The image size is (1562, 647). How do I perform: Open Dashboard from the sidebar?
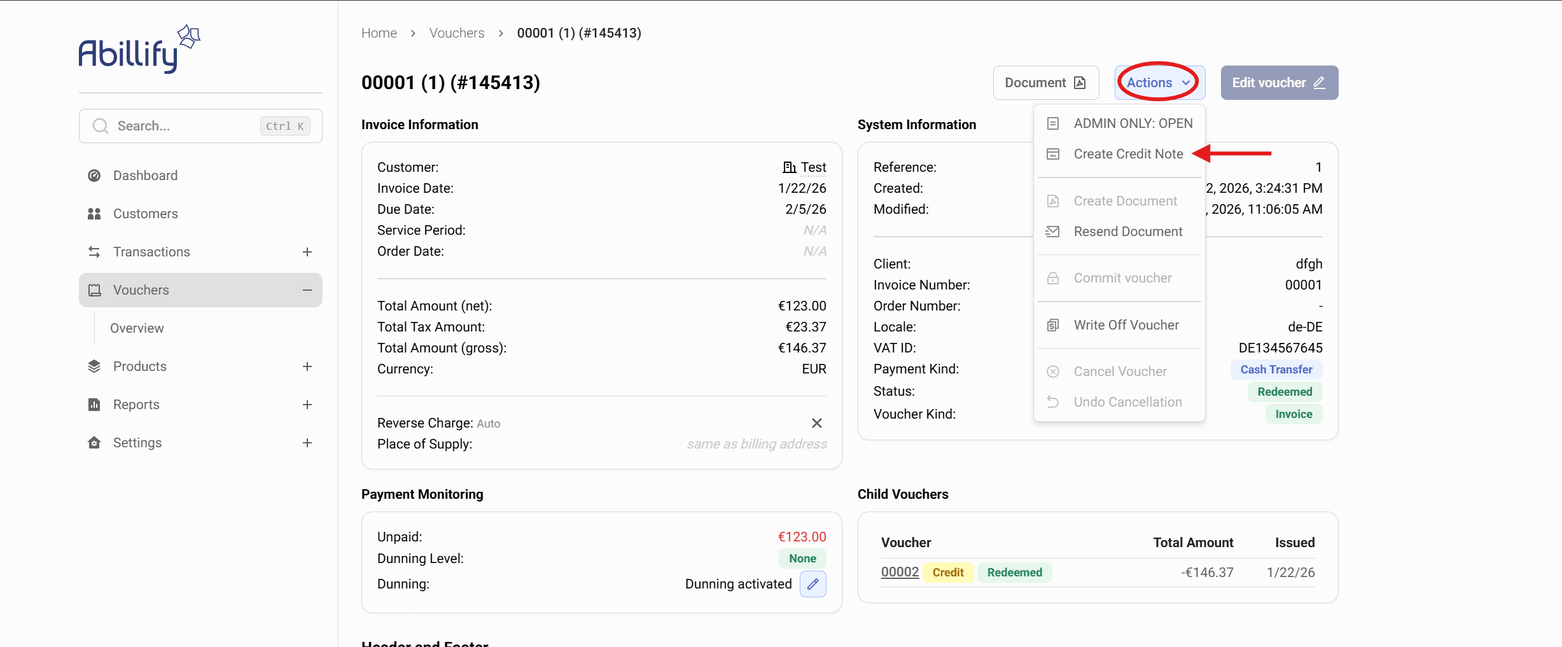145,176
